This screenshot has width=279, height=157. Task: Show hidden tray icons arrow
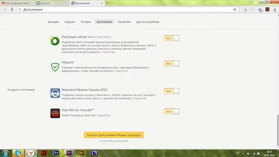(243, 154)
